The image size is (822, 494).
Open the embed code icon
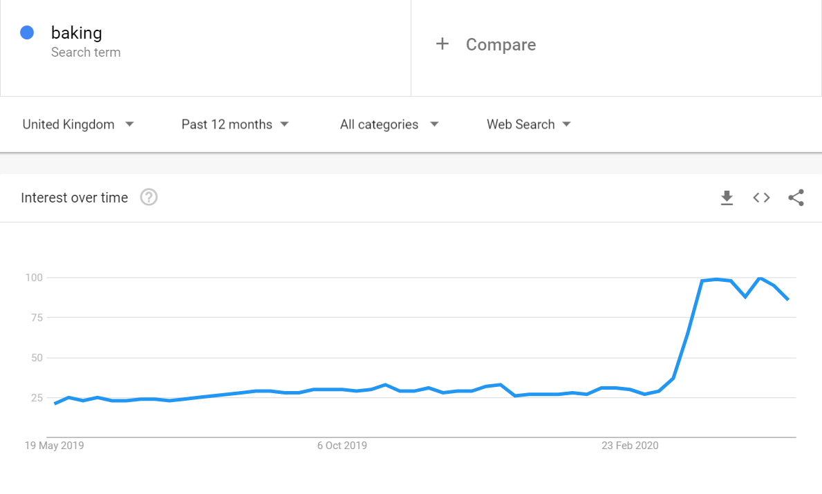761,198
